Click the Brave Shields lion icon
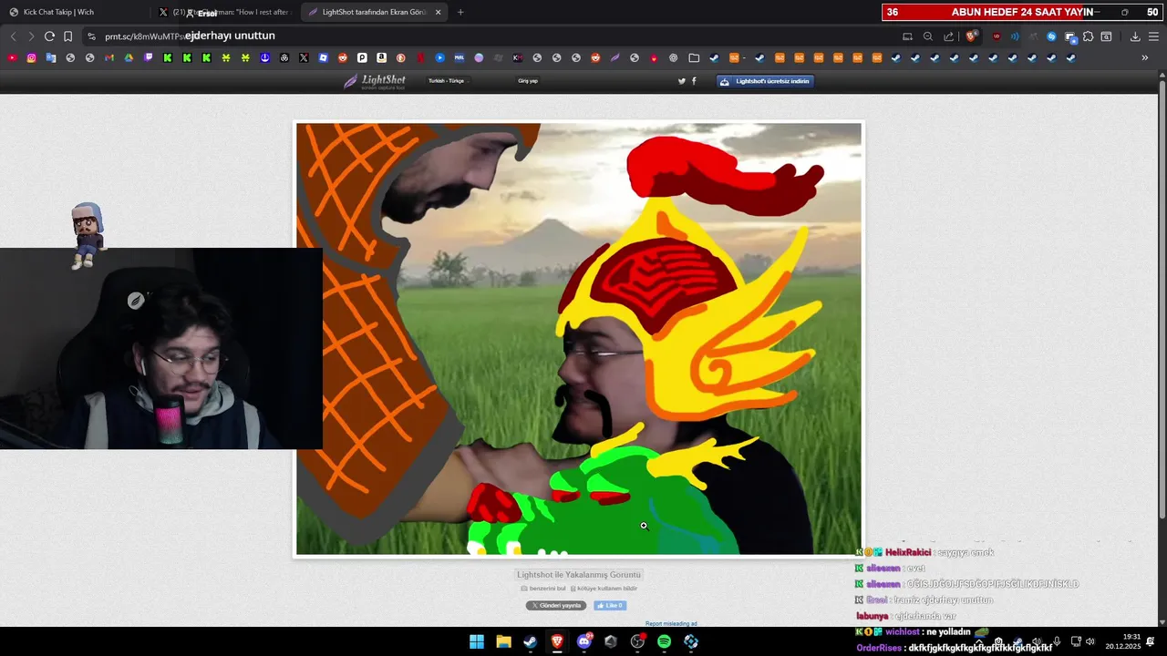 [971, 36]
